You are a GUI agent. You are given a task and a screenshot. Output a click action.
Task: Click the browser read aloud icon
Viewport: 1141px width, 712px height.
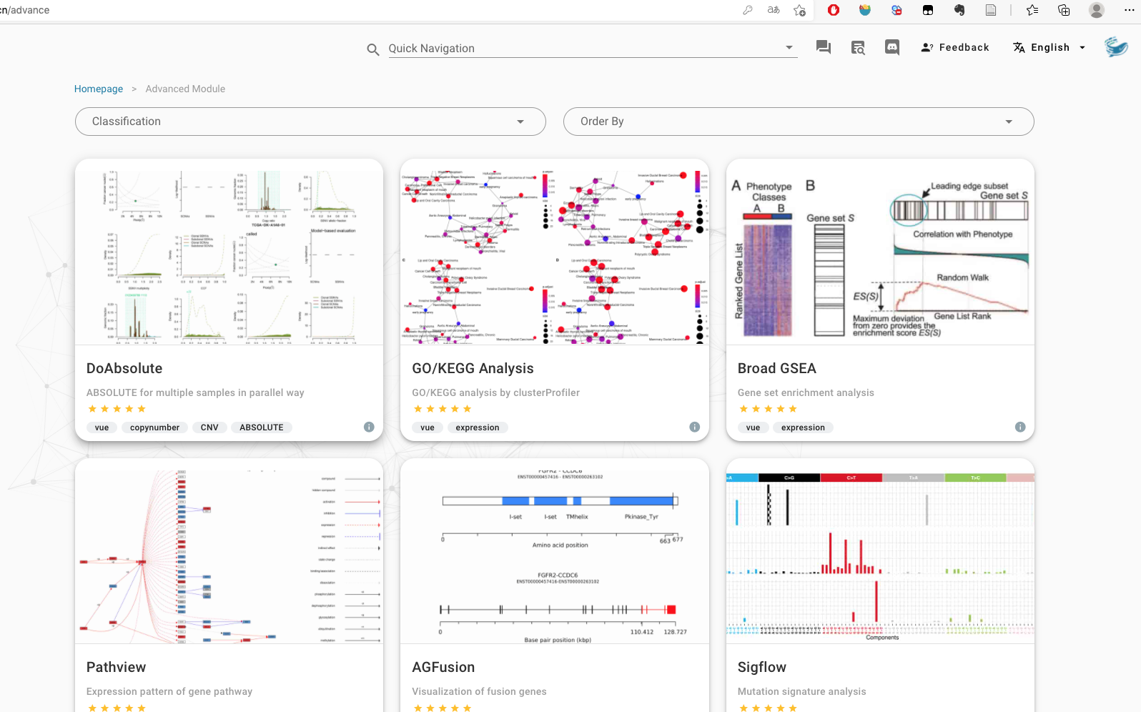pyautogui.click(x=774, y=10)
